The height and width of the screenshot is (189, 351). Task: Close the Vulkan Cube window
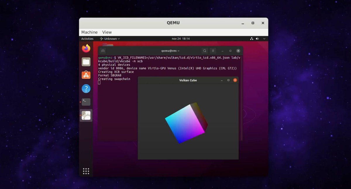pyautogui.click(x=235, y=80)
